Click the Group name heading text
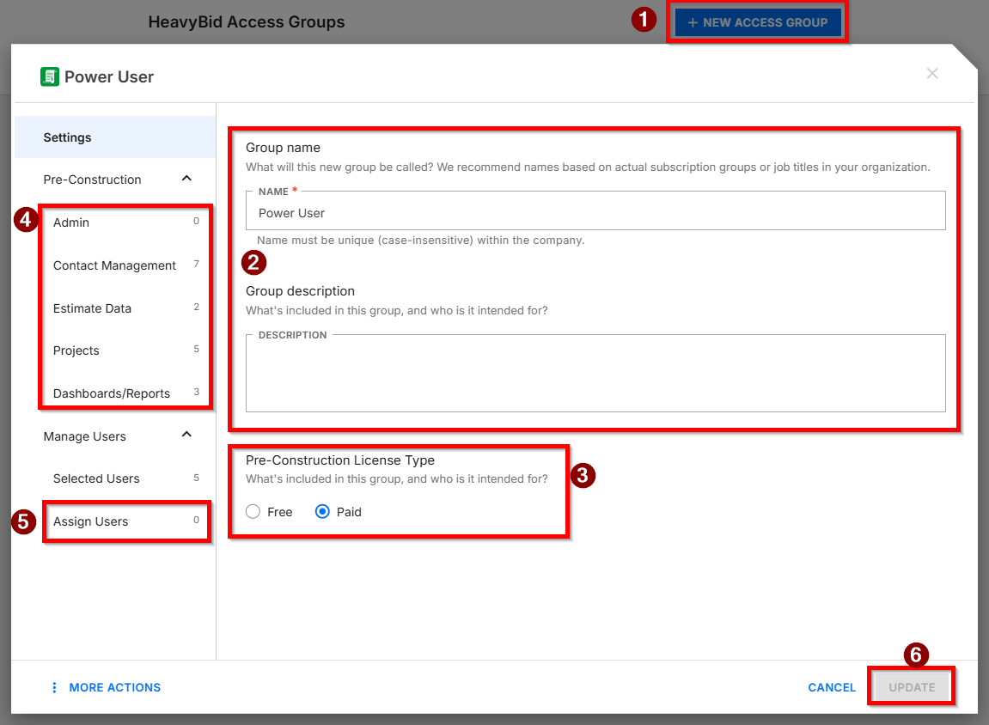The height and width of the screenshot is (725, 989). click(x=284, y=148)
